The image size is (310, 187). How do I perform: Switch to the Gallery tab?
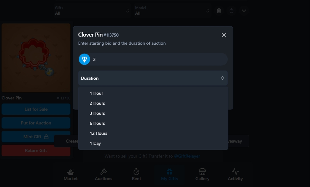[202, 174]
